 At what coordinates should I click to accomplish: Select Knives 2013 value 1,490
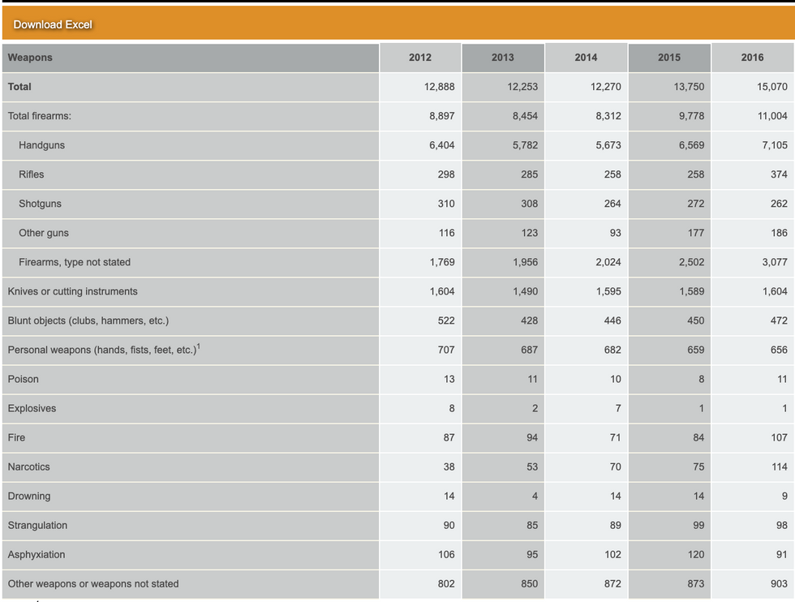526,291
